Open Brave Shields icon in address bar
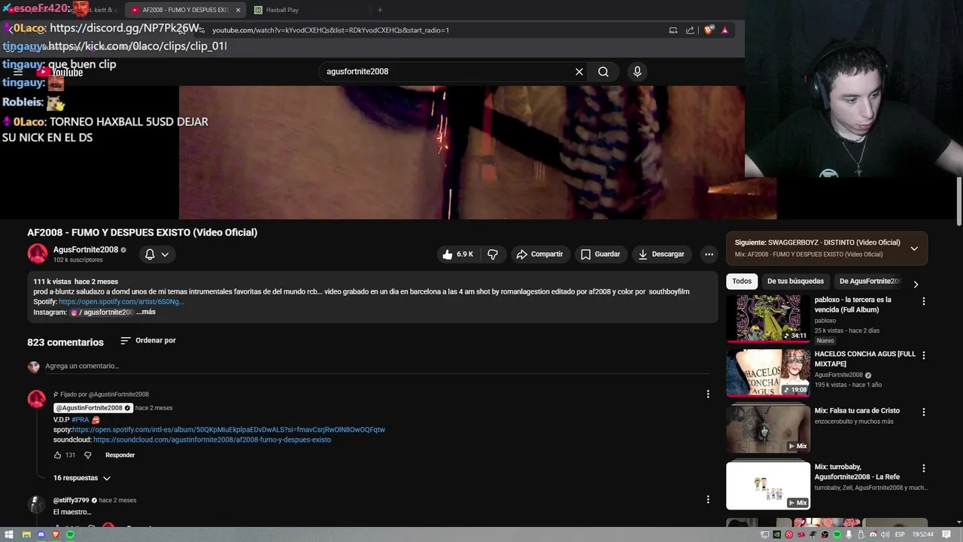The width and height of the screenshot is (963, 542). tap(708, 30)
